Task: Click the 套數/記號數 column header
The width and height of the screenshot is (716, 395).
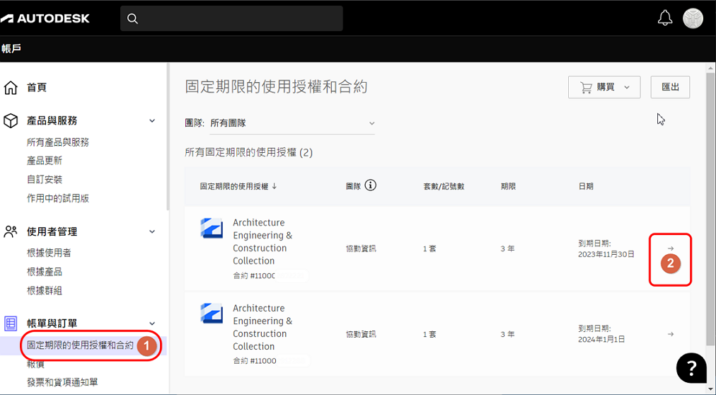Action: pos(444,186)
